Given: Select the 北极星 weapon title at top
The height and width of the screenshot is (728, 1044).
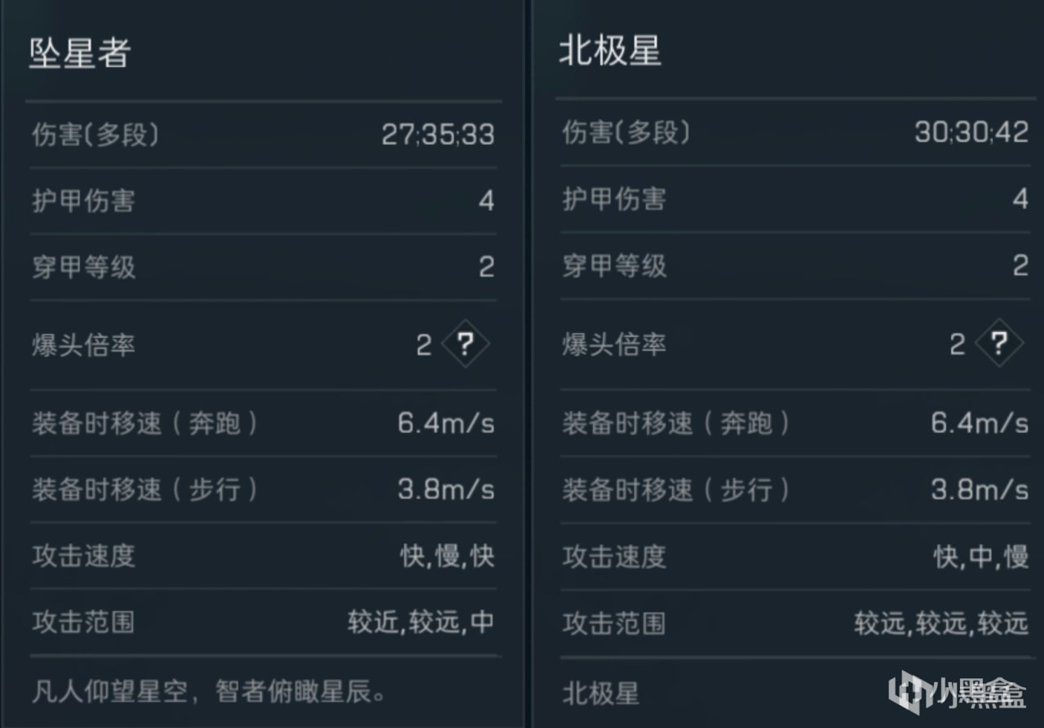Looking at the screenshot, I should pyautogui.click(x=610, y=51).
